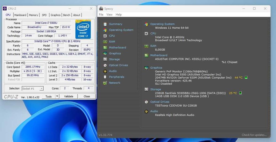Click the memory icon beside RAM heading
Image resolution: width=276 pixels, height=142 pixels.
coord(146,46)
